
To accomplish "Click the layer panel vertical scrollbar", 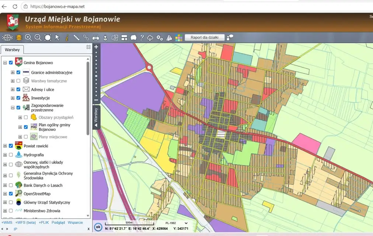I will pyautogui.click(x=88, y=98).
